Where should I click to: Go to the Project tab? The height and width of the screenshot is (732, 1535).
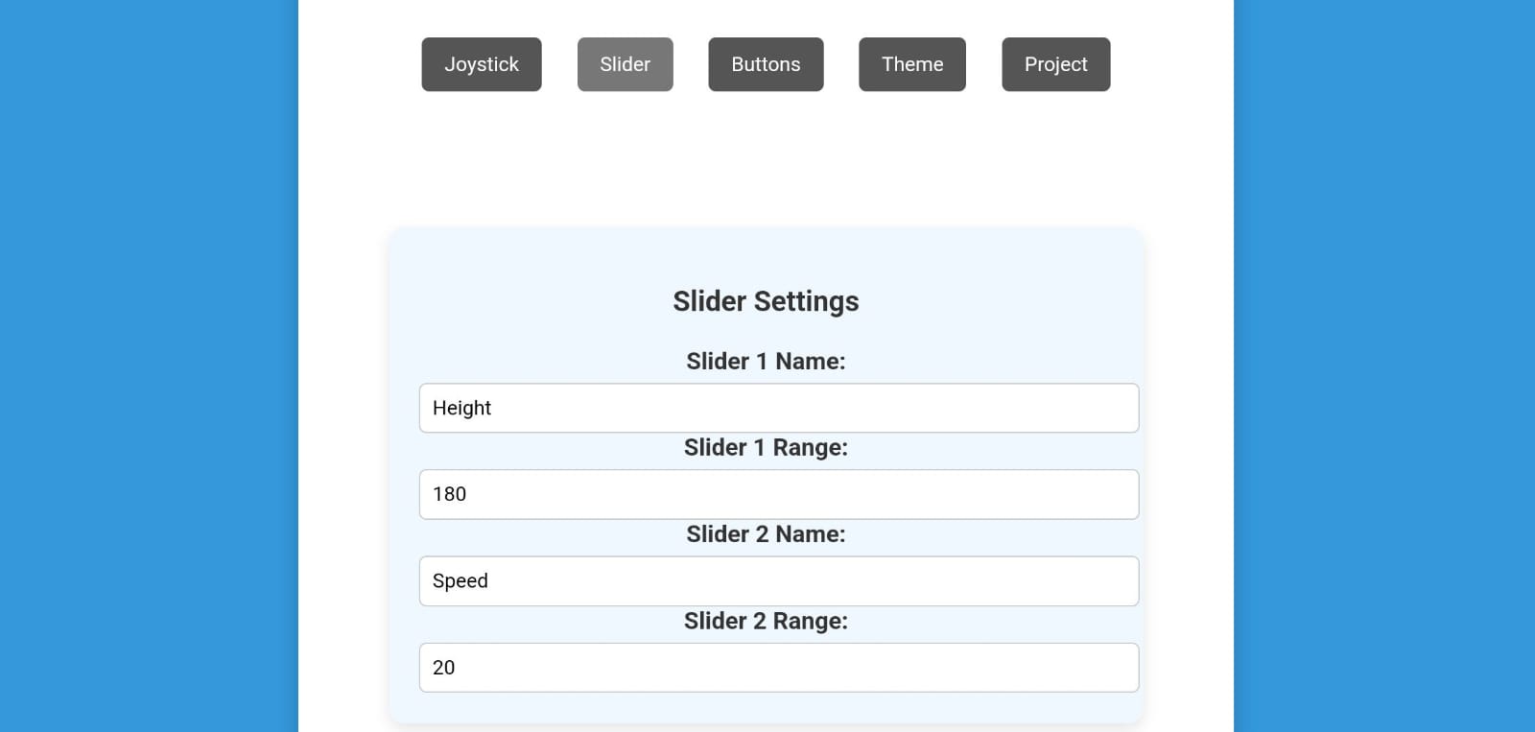coord(1056,64)
